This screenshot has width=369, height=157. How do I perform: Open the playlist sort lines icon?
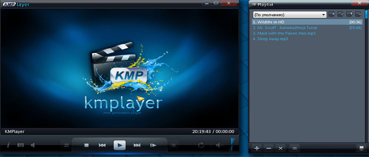(295, 148)
